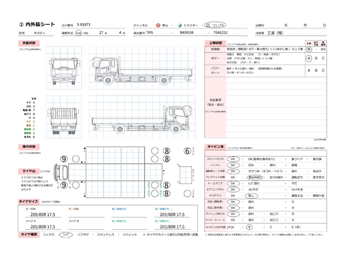Viewport: 345px width, 259px height.
Task: Select circled B for cabin dirt level
Action: coord(250,228)
